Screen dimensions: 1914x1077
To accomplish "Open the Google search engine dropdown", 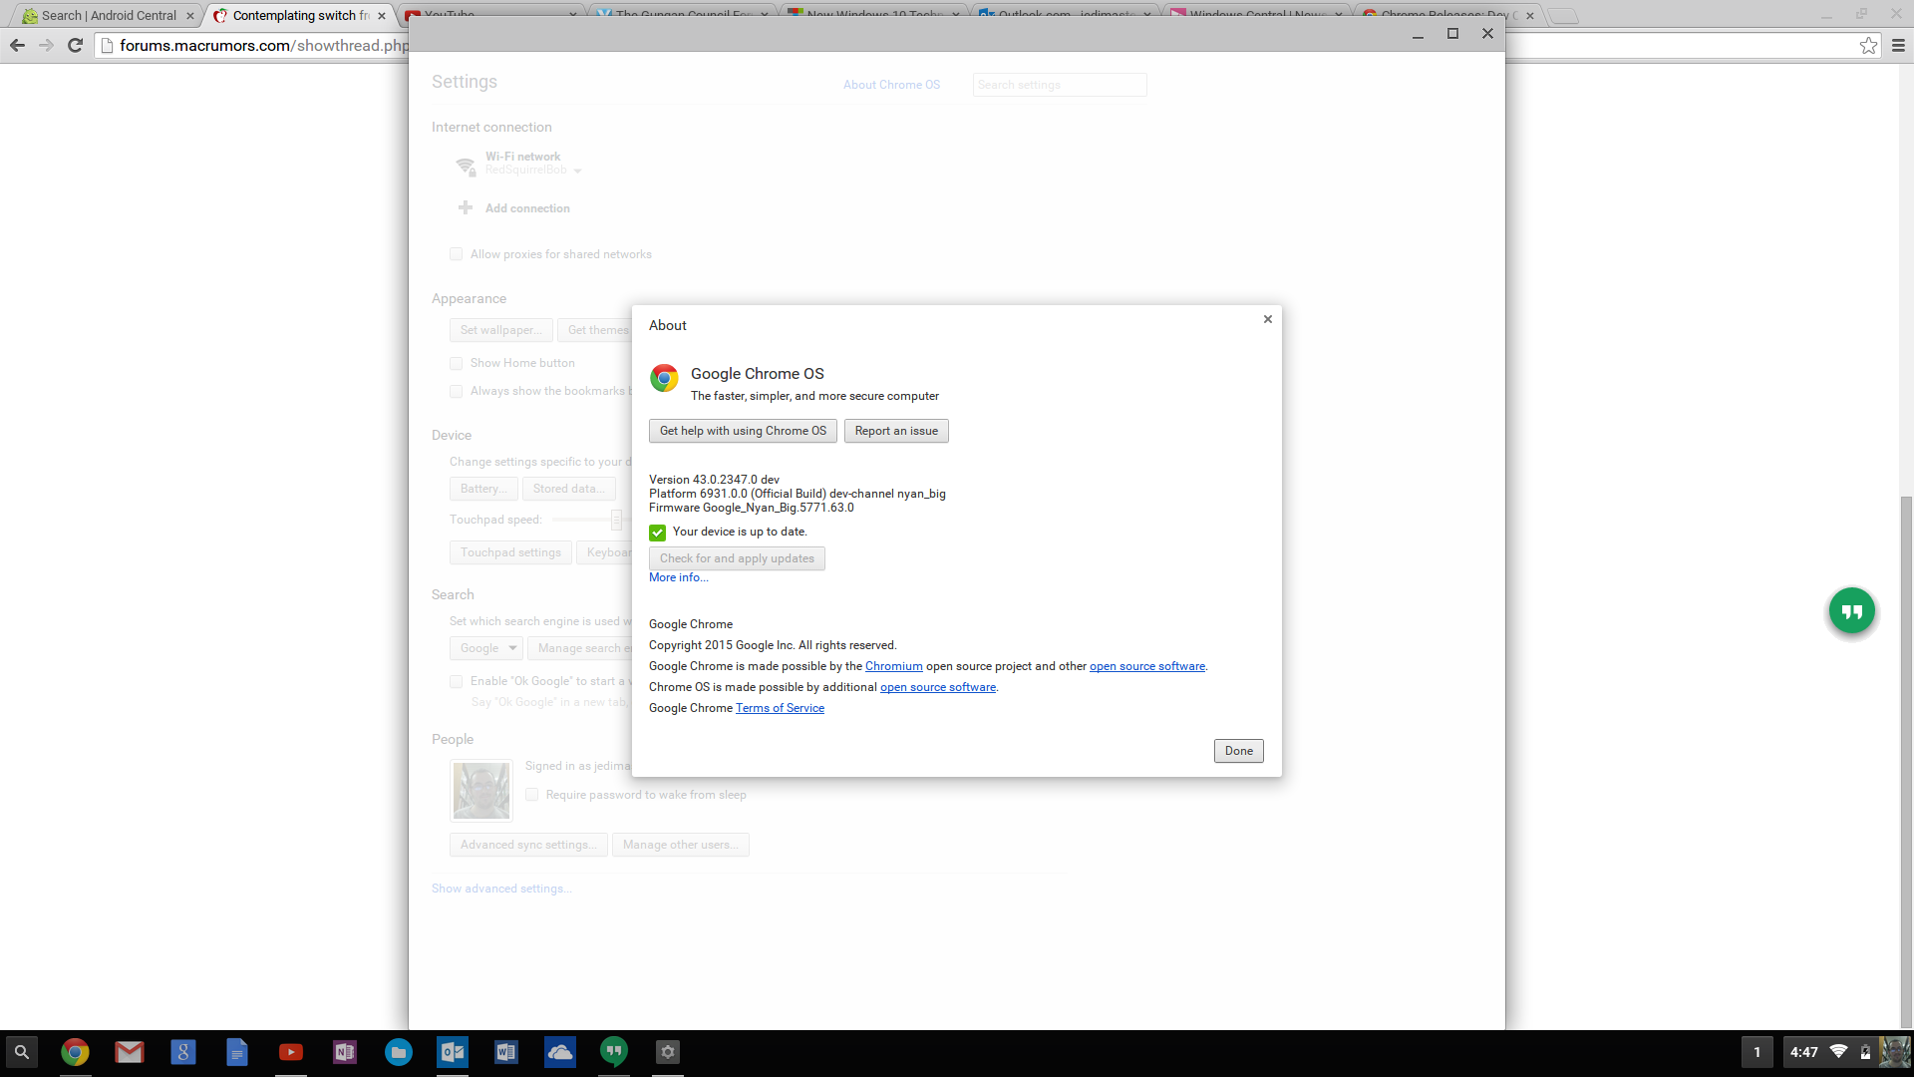I will click(x=485, y=648).
